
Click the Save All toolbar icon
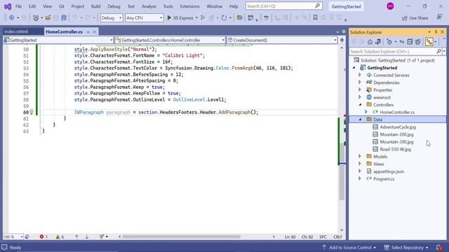pyautogui.click(x=64, y=17)
